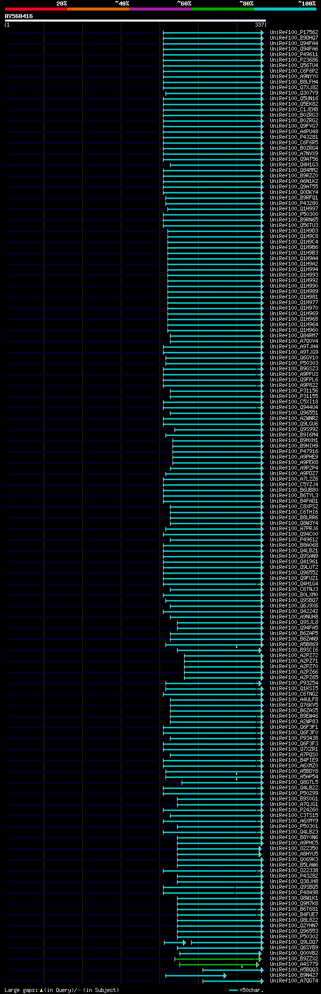This screenshot has width=321, height=994.
Task: Select the UniRef100_Q84MM2 label
Action: pyautogui.click(x=294, y=170)
